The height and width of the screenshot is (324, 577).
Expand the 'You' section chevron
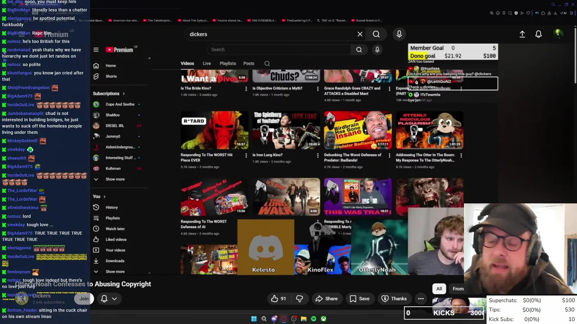[104, 197]
